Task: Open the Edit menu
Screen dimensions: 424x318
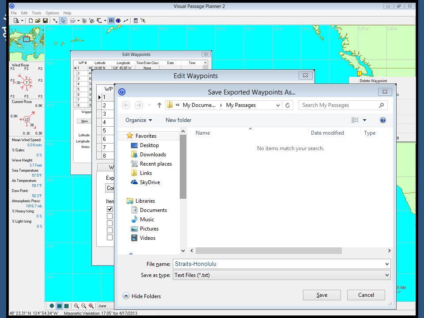Action: click(x=24, y=13)
